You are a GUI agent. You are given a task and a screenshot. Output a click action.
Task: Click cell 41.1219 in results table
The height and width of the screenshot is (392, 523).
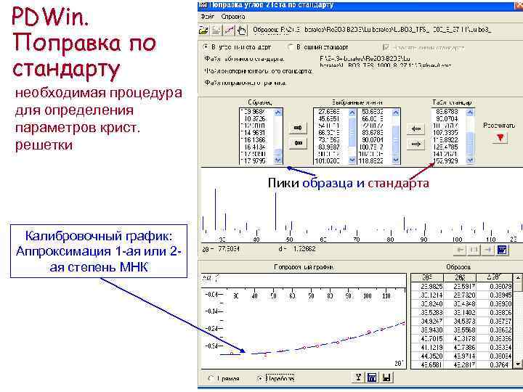pyautogui.click(x=427, y=347)
